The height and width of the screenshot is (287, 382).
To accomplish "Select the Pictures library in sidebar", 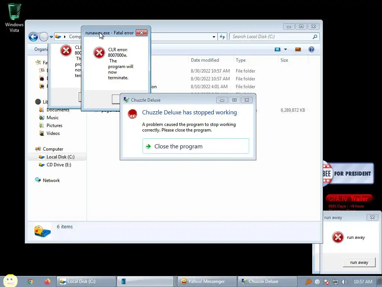I will pos(54,126).
